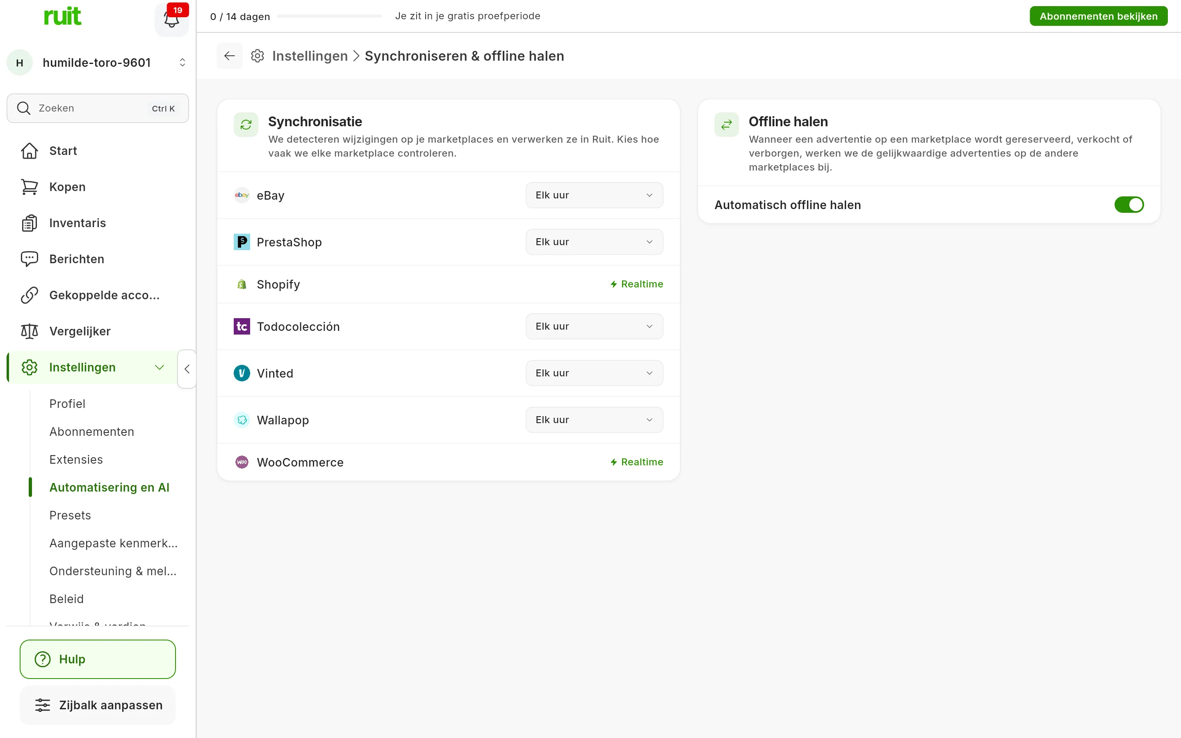Open the Profiel settings page
Viewport: 1181px width, 738px height.
[67, 404]
